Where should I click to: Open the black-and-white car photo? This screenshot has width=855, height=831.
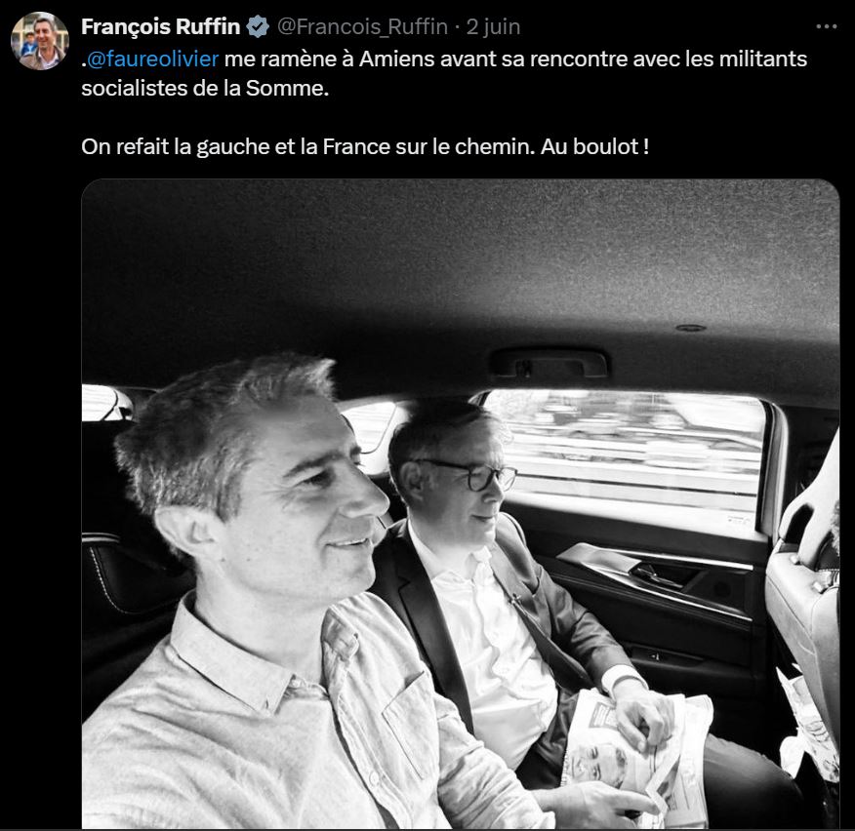(x=461, y=503)
